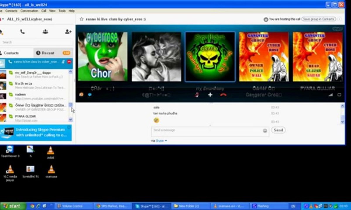Click the Send button
The image size is (351, 210).
(278, 130)
